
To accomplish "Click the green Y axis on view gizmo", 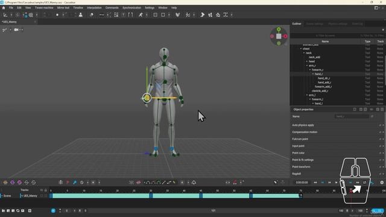I will pyautogui.click(x=279, y=30).
